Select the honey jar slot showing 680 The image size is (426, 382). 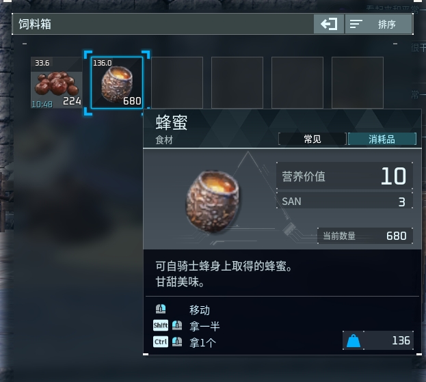coord(117,83)
